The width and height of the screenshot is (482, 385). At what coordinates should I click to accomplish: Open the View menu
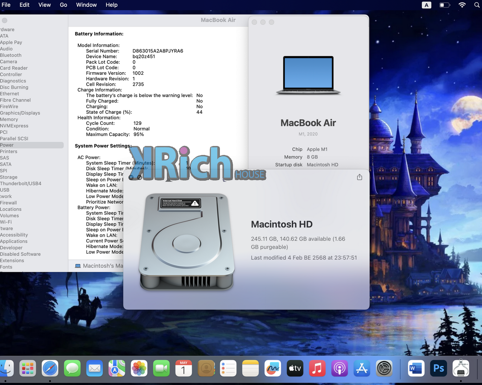tap(44, 5)
